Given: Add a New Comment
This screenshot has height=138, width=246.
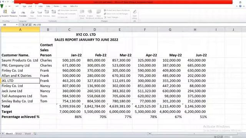Looking at the screenshot, I should tap(32, 14).
